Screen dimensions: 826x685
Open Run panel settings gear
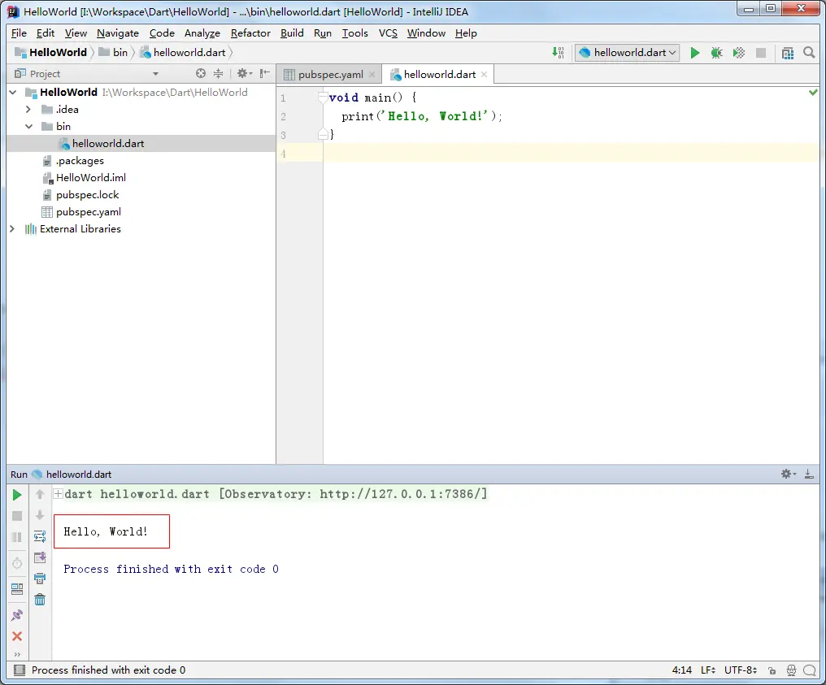[788, 474]
